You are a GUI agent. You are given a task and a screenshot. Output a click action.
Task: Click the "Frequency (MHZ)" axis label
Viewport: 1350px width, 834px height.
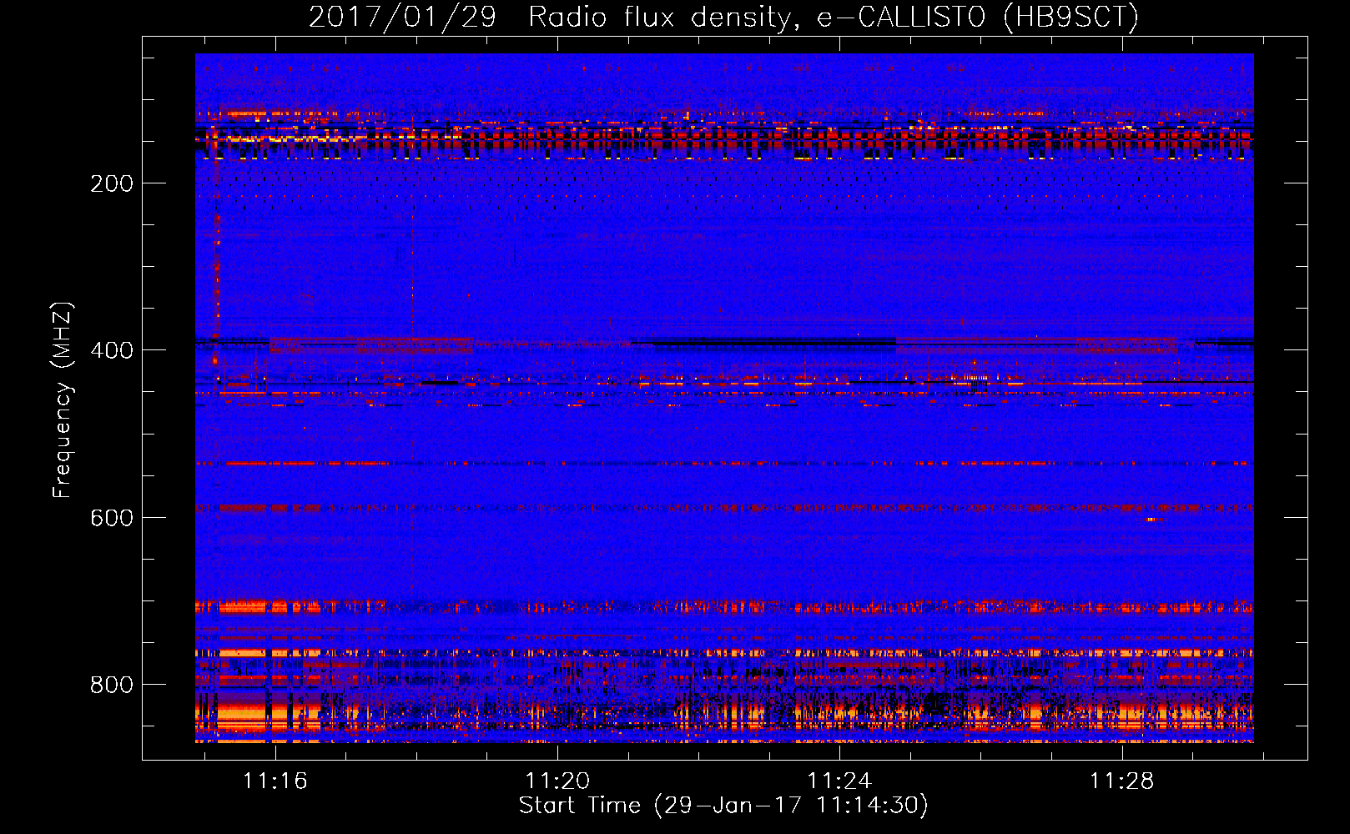pyautogui.click(x=63, y=399)
